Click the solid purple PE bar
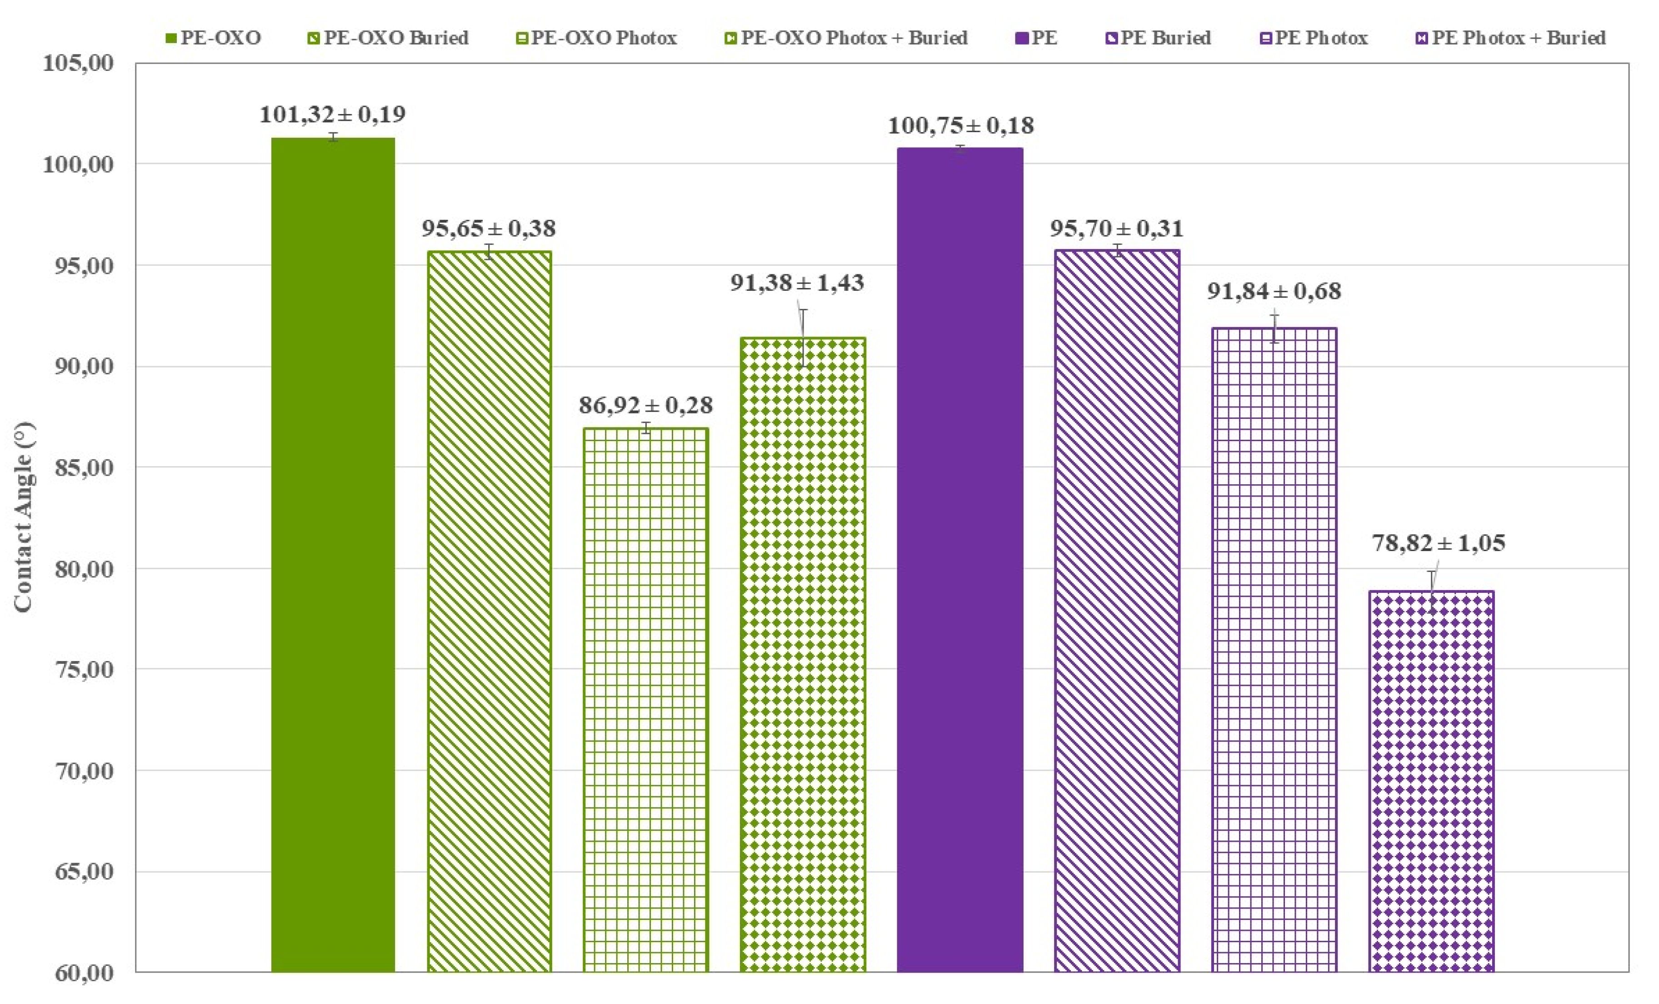The height and width of the screenshot is (1004, 1659). (x=960, y=560)
